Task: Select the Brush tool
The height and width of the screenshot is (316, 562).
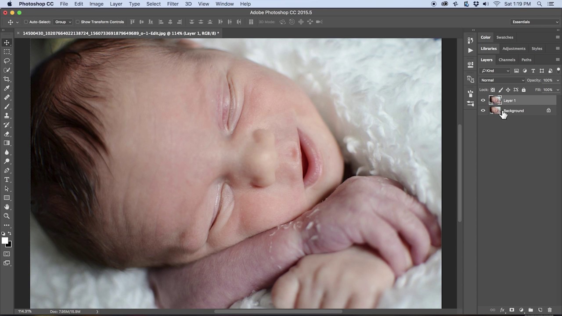Action: click(7, 107)
